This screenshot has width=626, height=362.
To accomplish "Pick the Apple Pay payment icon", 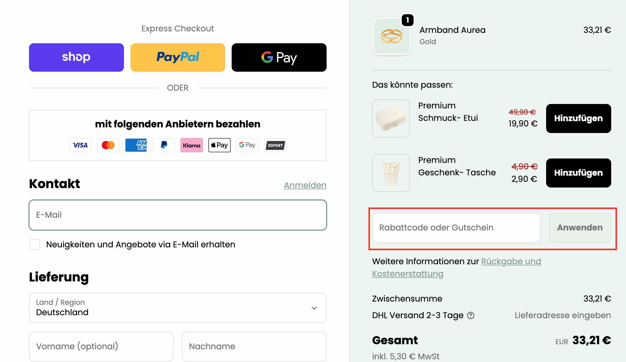I will 219,145.
